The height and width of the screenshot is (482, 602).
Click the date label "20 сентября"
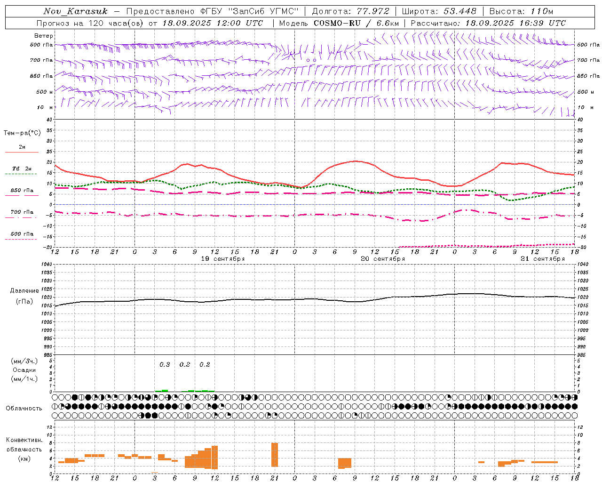click(383, 259)
